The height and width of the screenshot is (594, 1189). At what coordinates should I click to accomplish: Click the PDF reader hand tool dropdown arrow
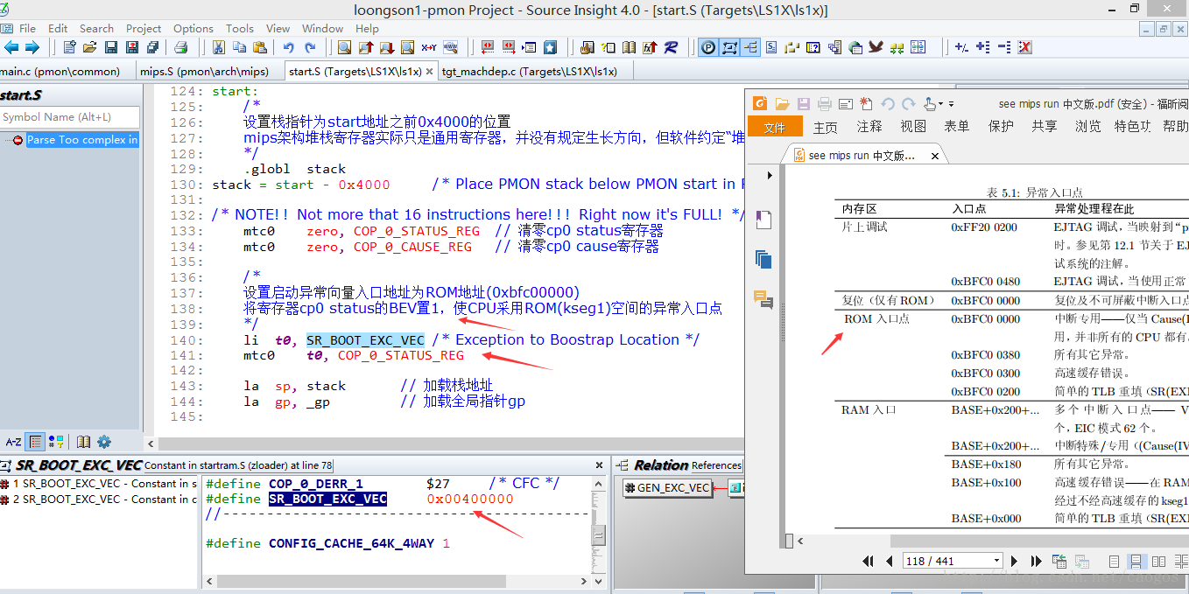tap(939, 104)
